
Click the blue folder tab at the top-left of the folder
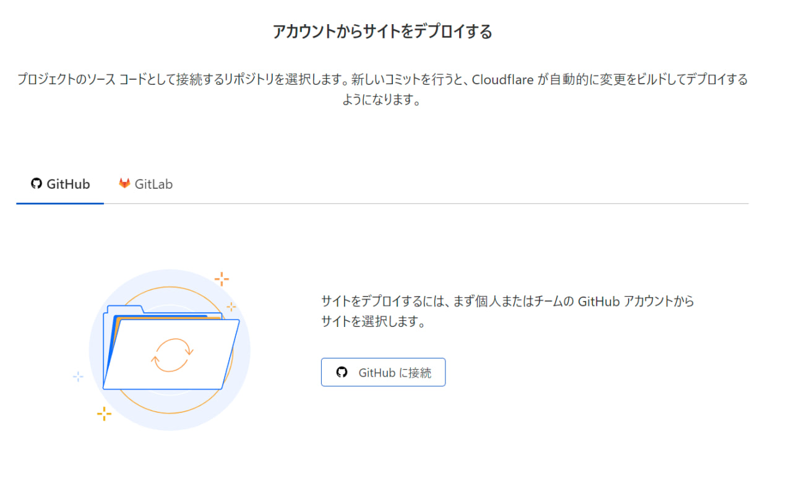tap(124, 309)
